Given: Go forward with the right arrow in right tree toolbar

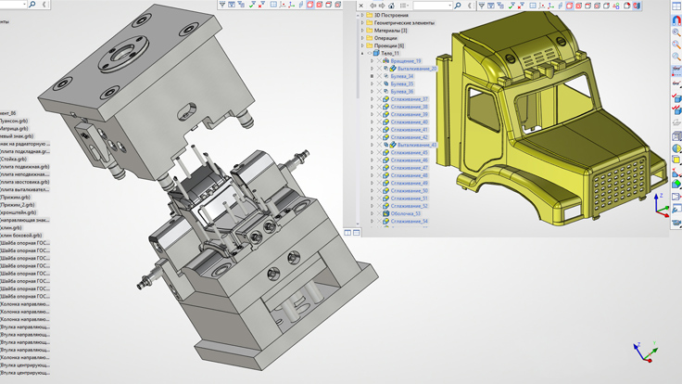Looking at the screenshot, I should click(x=382, y=6).
